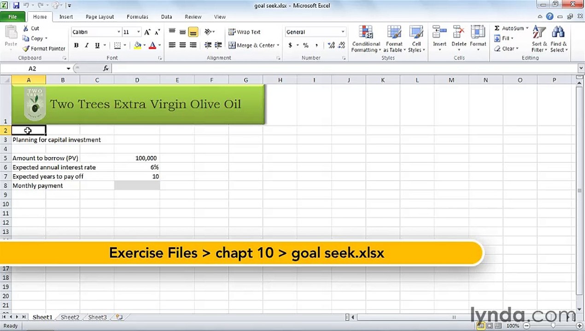Screen dimensions: 585x331
Task: Click Decrease Font Size icon
Action: coord(157,32)
